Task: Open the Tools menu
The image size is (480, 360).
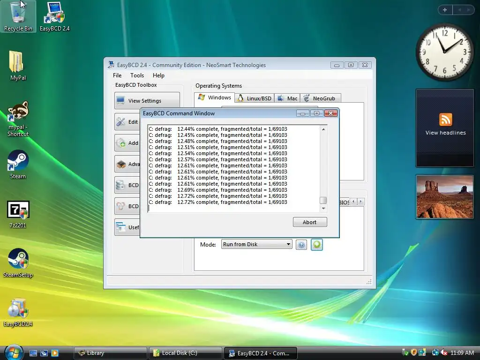Action: [137, 75]
